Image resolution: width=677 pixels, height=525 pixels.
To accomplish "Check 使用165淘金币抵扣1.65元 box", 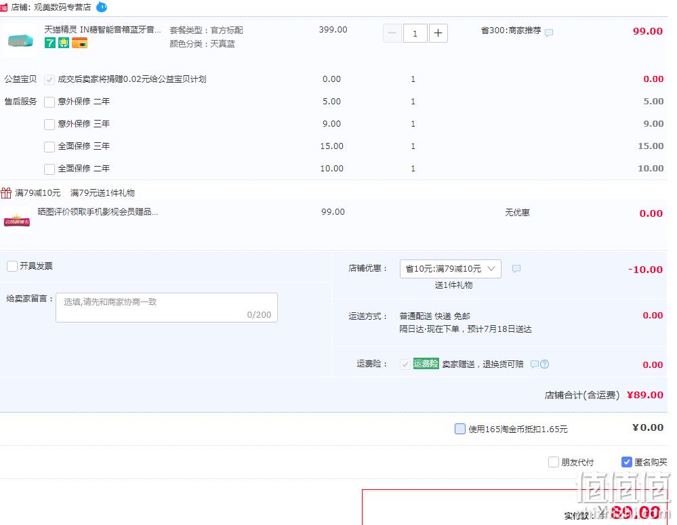I will click(x=460, y=429).
